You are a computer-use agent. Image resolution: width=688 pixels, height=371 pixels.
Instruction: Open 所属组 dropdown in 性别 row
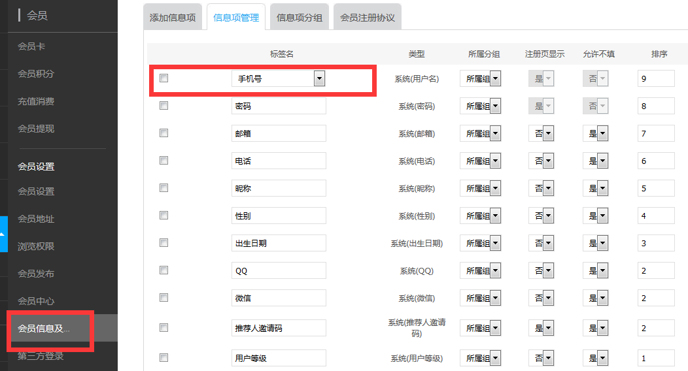click(x=481, y=216)
